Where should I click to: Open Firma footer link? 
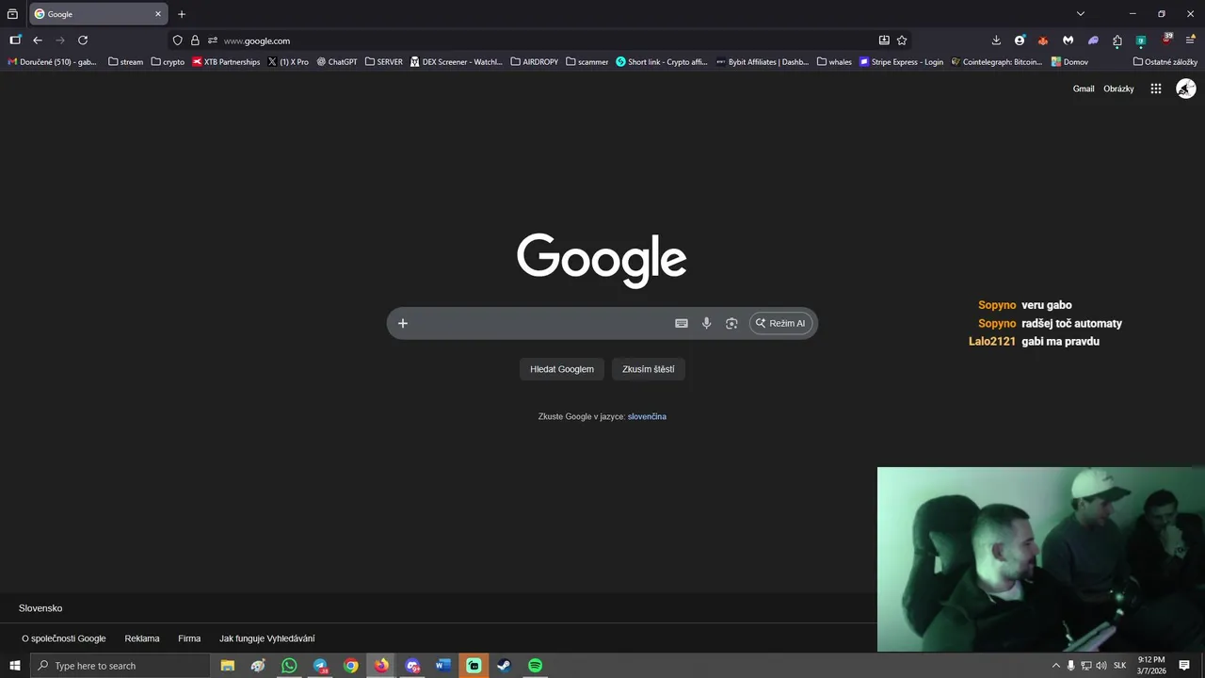pos(189,638)
